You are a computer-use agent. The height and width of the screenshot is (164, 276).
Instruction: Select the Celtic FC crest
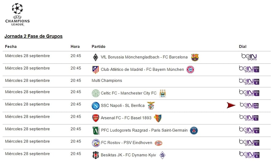tap(96, 93)
